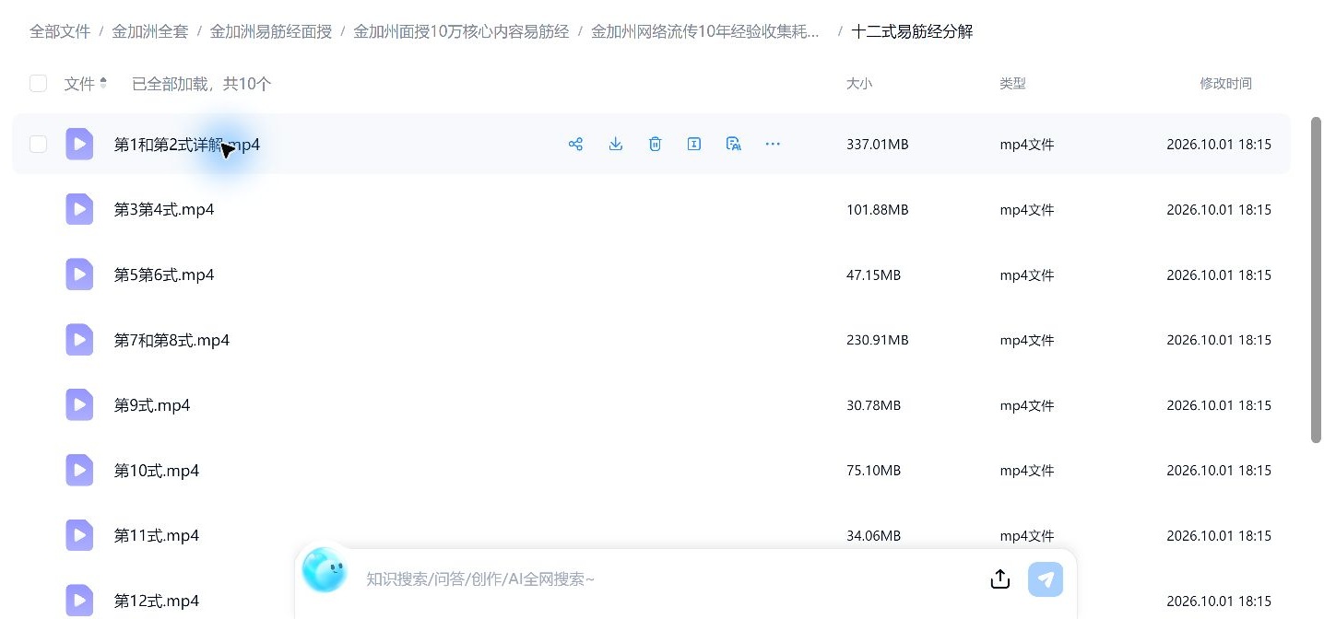This screenshot has height=619, width=1324.
Task: Click the video icon beside 第10式.mp4
Action: pos(79,471)
